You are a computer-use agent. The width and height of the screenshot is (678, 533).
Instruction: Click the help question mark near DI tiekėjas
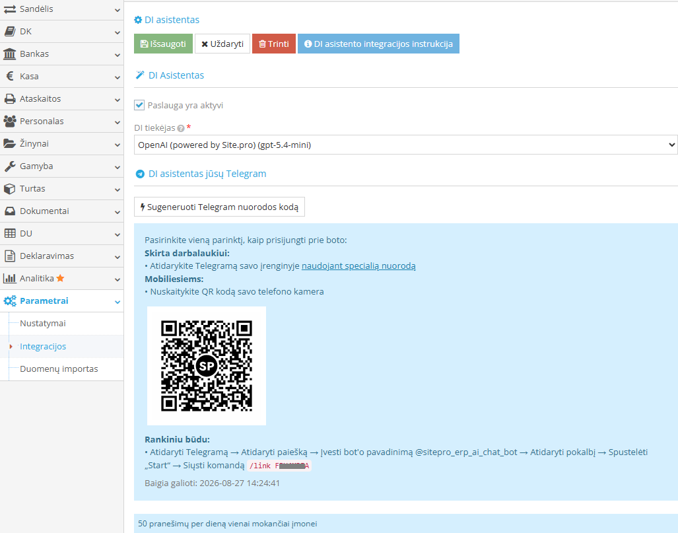tap(181, 129)
